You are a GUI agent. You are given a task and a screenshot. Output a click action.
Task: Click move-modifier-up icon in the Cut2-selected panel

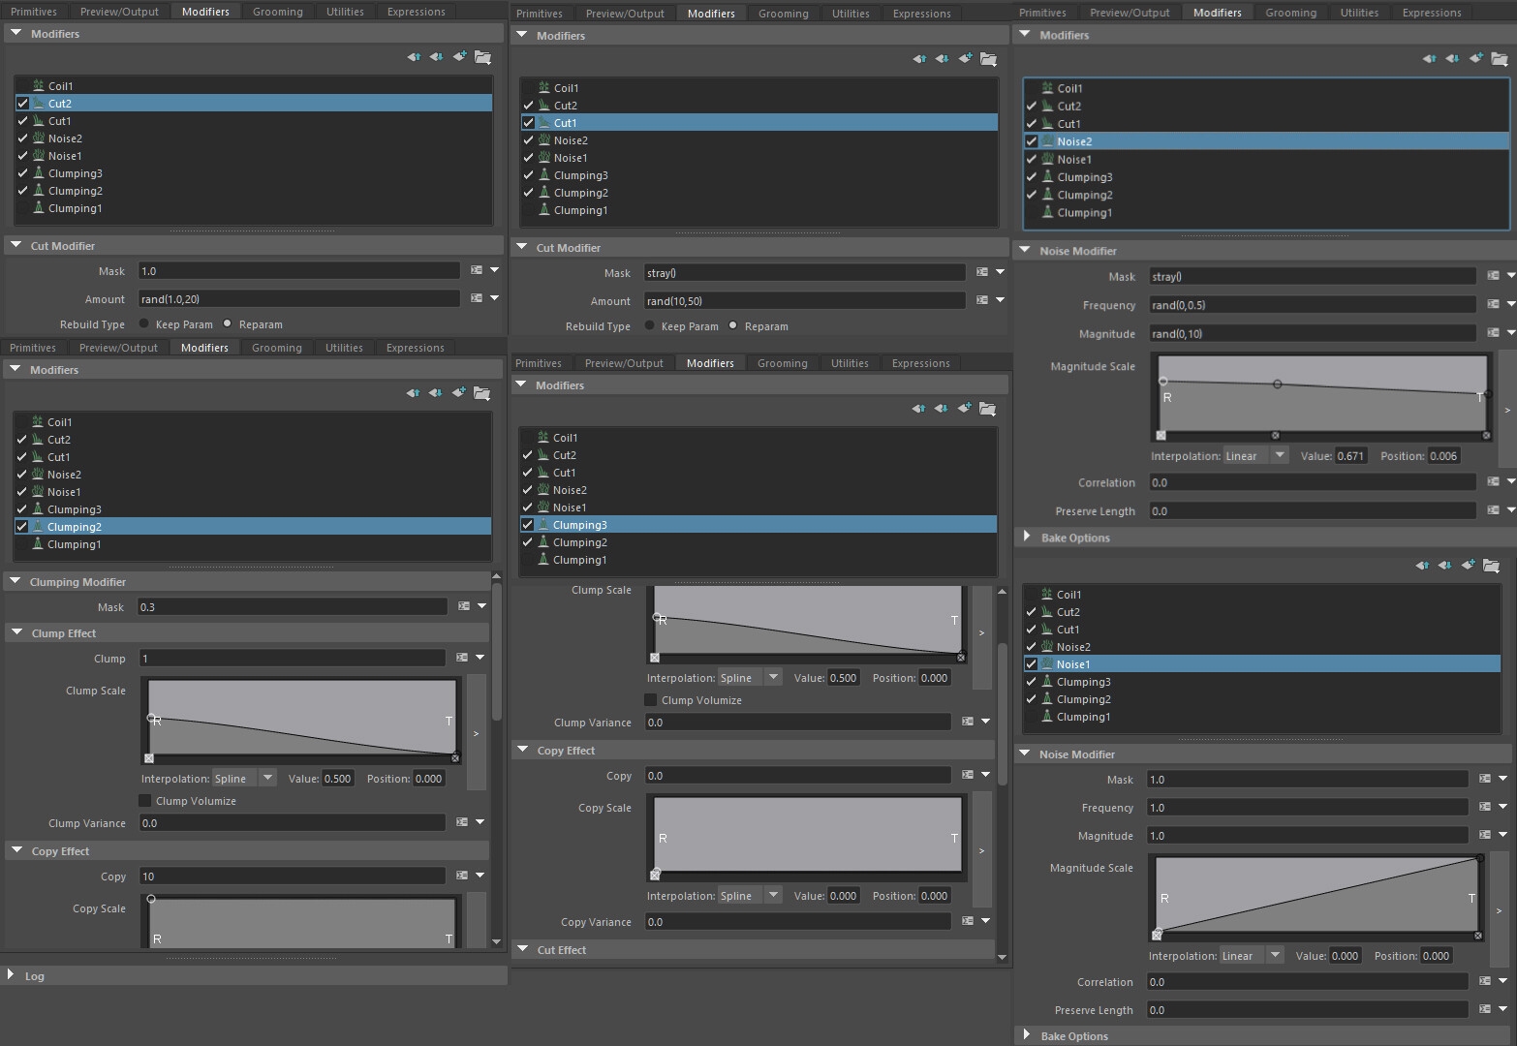click(x=414, y=57)
